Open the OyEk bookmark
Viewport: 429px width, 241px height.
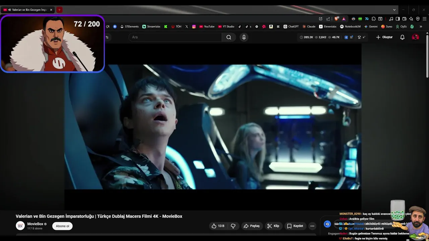[x=401, y=26]
